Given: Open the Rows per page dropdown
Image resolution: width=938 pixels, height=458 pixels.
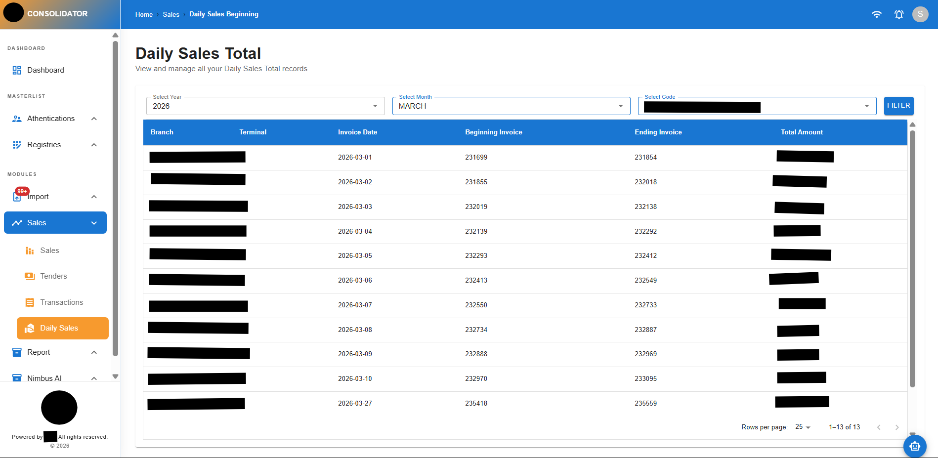Looking at the screenshot, I should tap(802, 427).
